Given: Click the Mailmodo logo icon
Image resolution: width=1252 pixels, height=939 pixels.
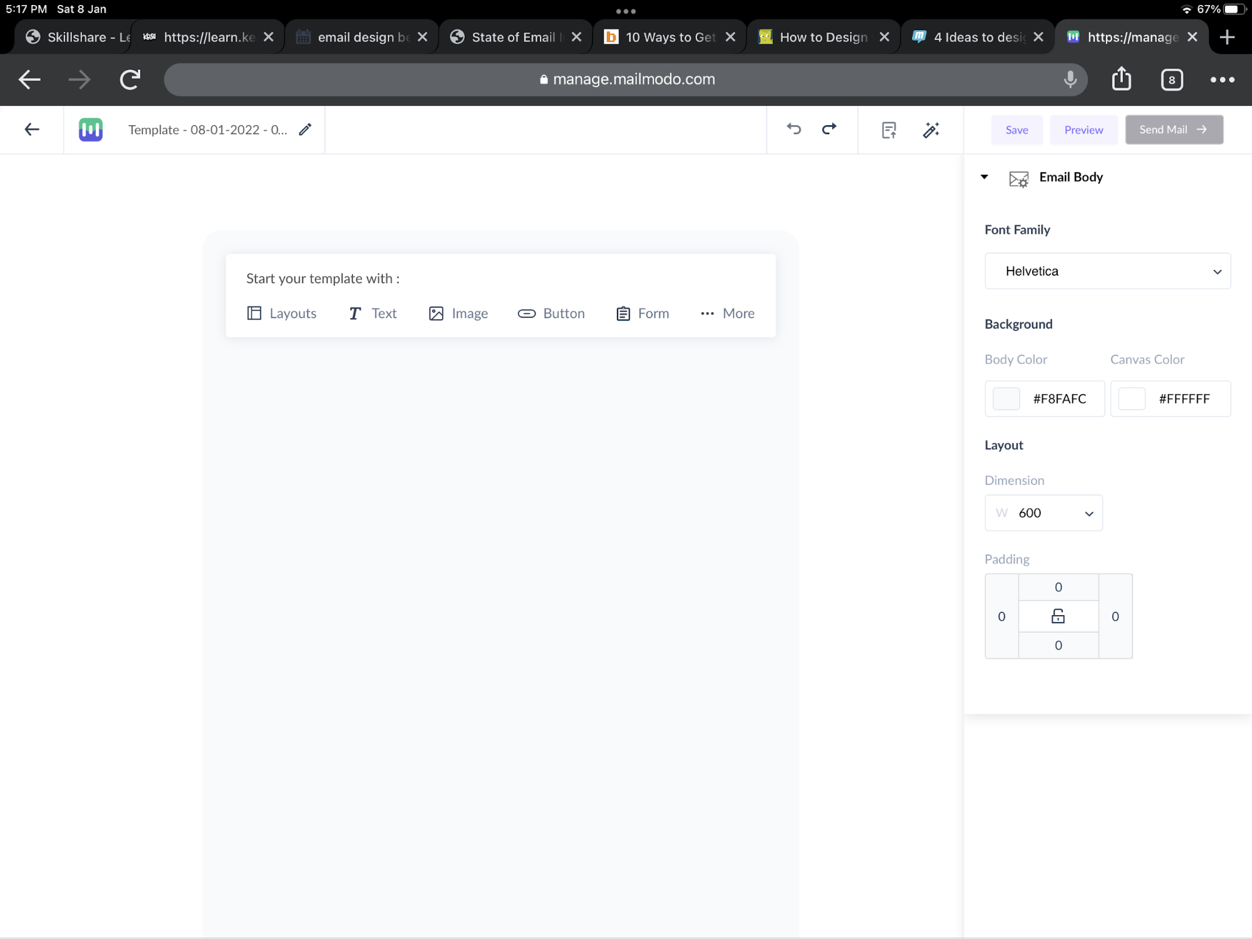Looking at the screenshot, I should 90,130.
